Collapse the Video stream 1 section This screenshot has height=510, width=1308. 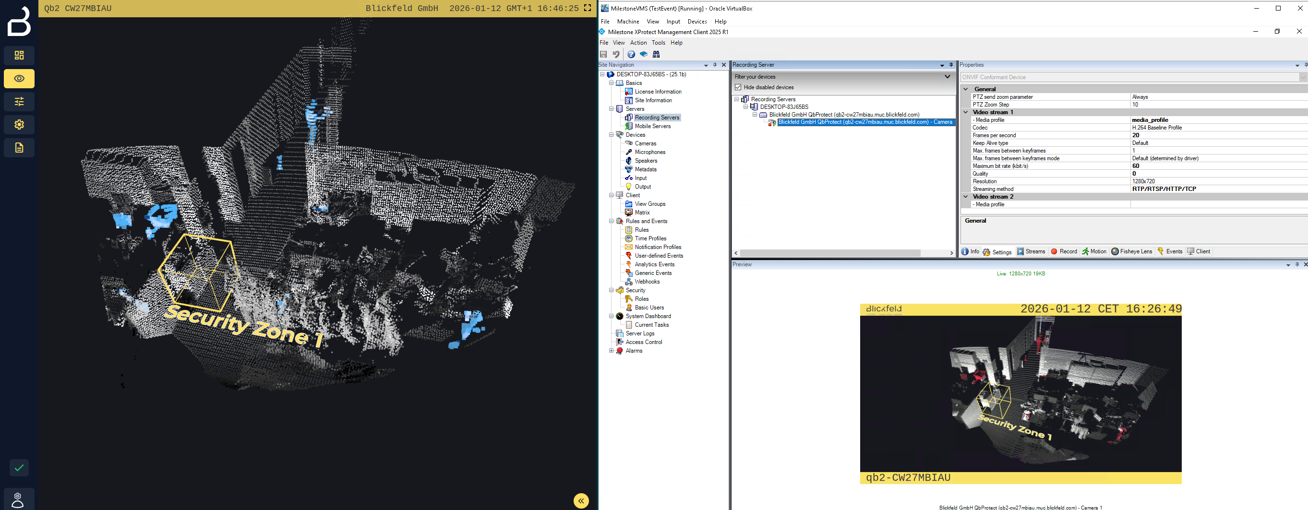tap(966, 112)
